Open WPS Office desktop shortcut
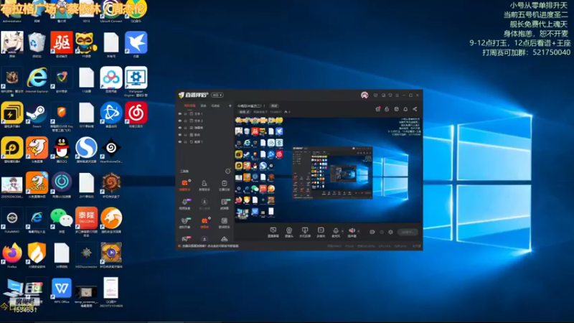Viewport: 574px width, 323px height. pyautogui.click(x=62, y=291)
